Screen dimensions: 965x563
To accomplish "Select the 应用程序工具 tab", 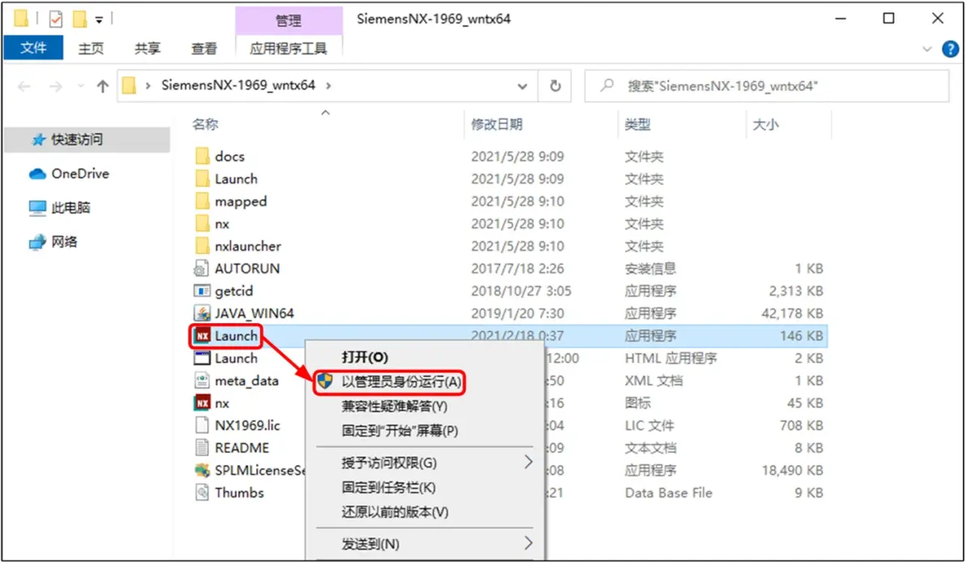I will (289, 48).
